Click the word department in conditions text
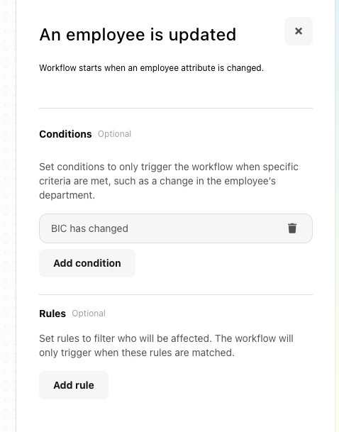This screenshot has height=432, width=339. (x=67, y=195)
